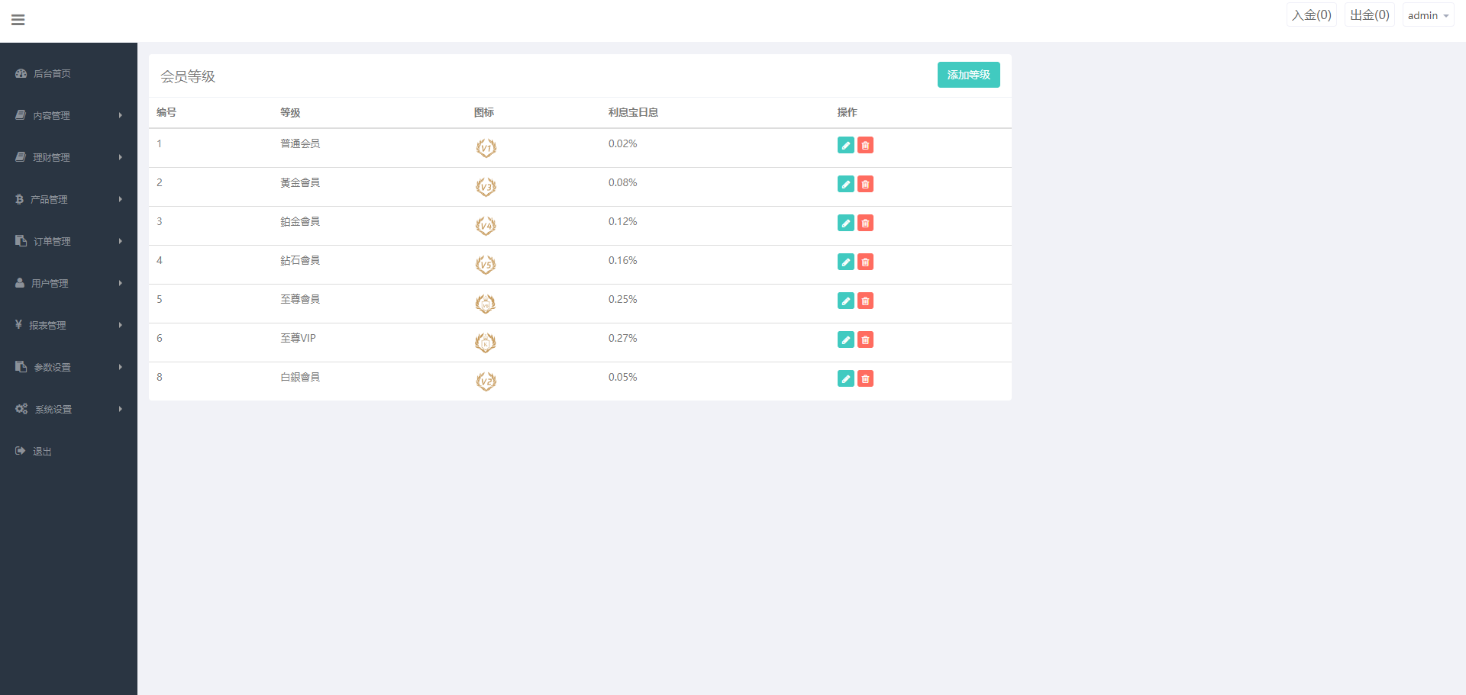Click edit icon for 普通会员 row
Viewport: 1466px width, 695px height.
[845, 146]
